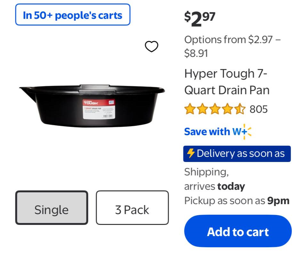Click the lightning bolt delivery icon

[191, 153]
